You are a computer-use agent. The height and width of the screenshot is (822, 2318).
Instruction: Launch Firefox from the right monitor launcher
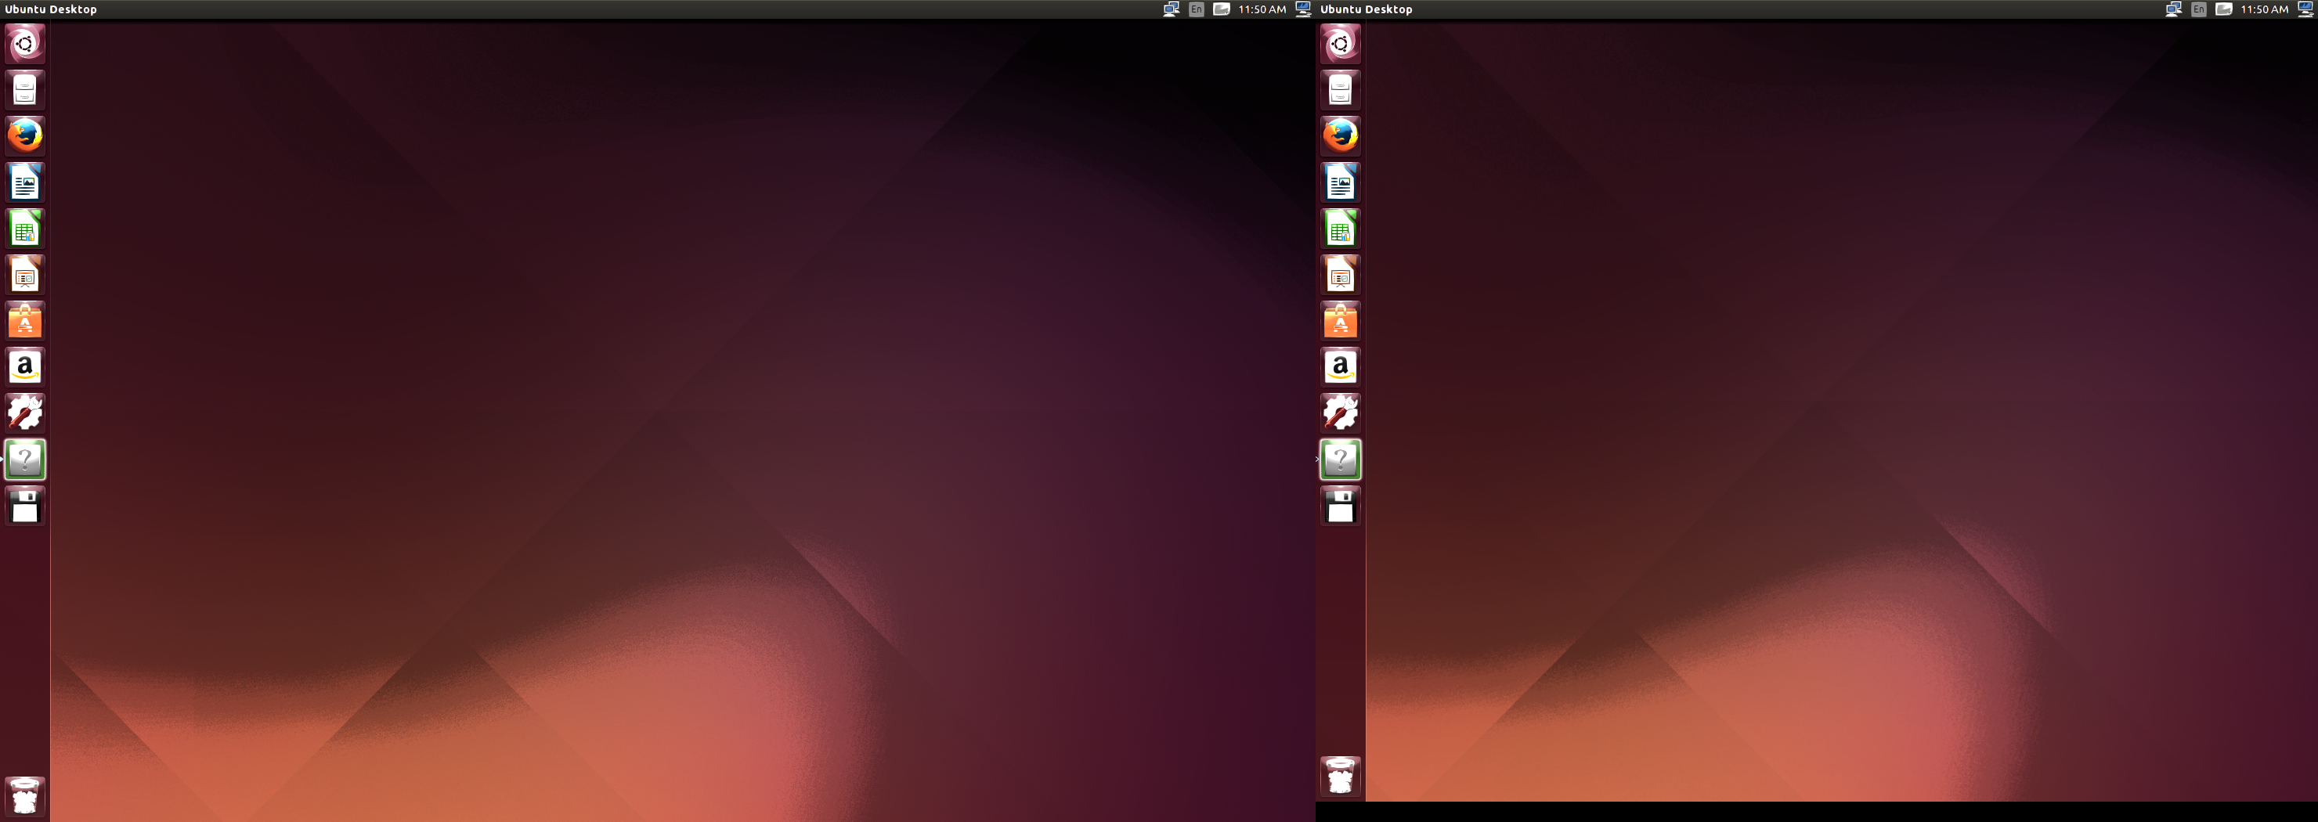coord(1340,135)
